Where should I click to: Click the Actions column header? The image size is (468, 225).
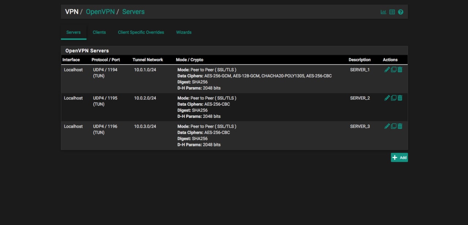(390, 60)
